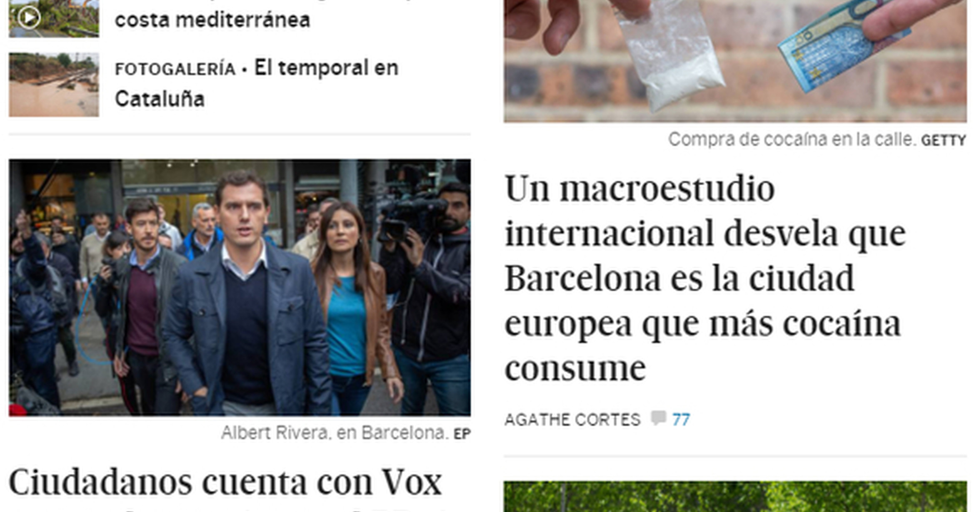Viewport: 979px width, 512px height.
Task: Open El temporal en Cataluña article link
Action: pos(257,83)
